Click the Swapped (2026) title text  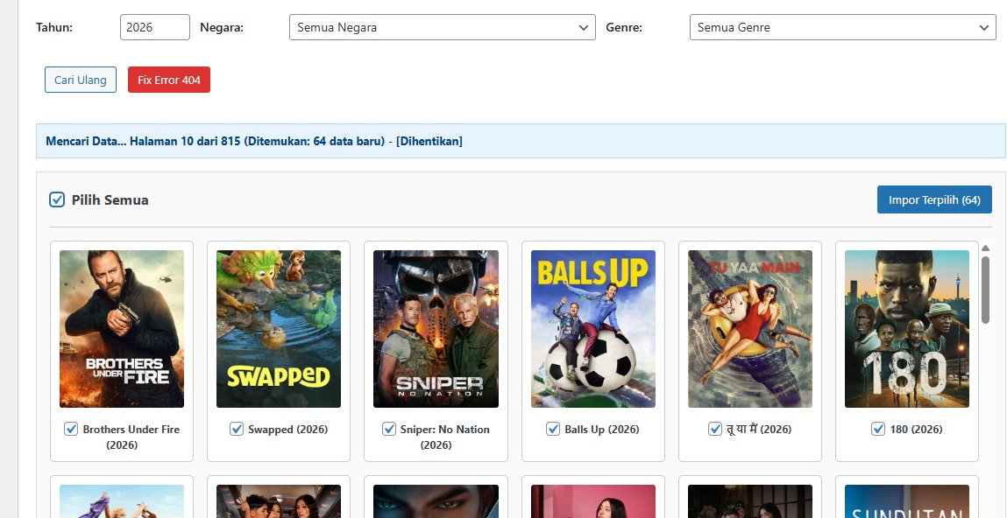pos(287,430)
